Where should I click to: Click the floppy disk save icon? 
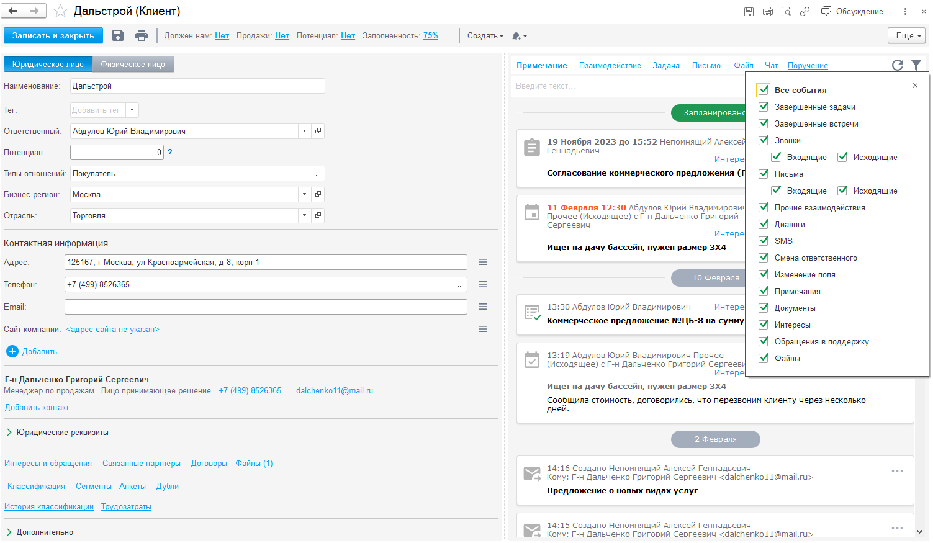point(118,36)
